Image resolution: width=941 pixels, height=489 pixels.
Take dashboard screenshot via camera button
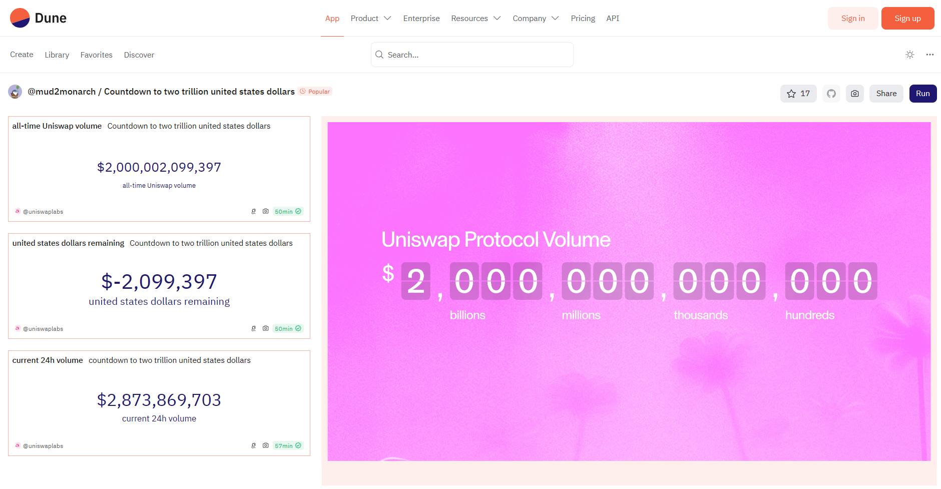coord(855,94)
